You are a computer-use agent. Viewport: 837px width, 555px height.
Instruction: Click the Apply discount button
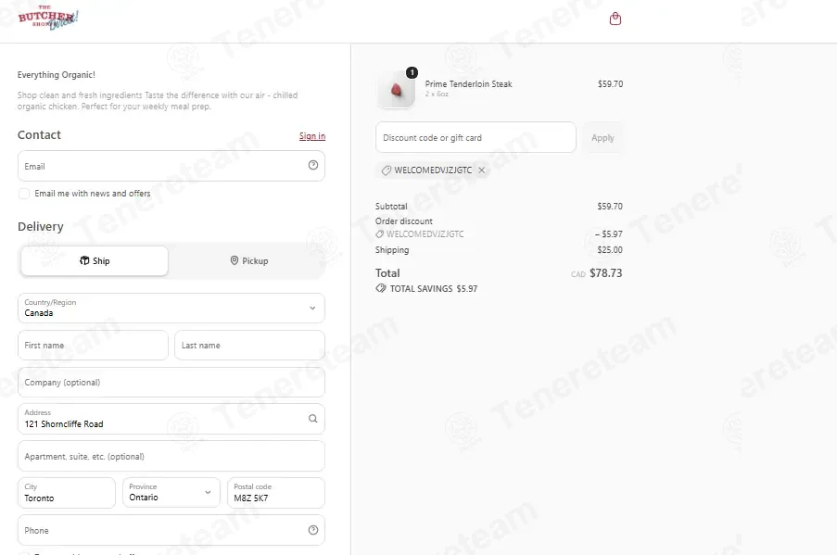602,138
